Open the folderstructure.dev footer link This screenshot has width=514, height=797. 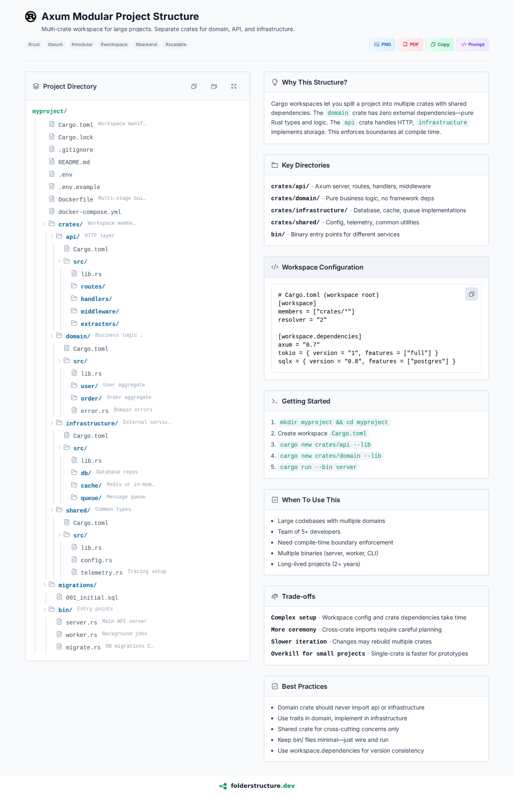(x=257, y=786)
